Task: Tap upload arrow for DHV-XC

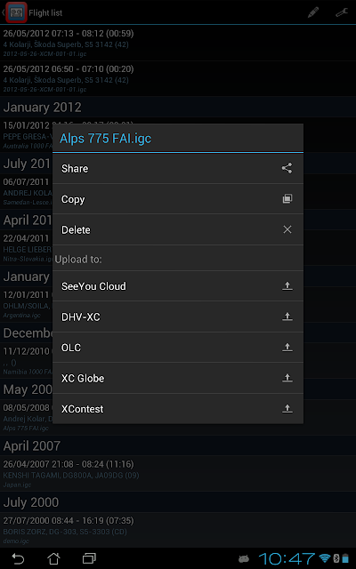Action: [287, 317]
